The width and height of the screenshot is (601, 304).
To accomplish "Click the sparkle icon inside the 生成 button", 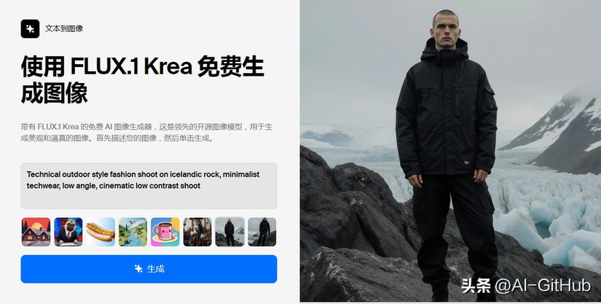I will (138, 269).
